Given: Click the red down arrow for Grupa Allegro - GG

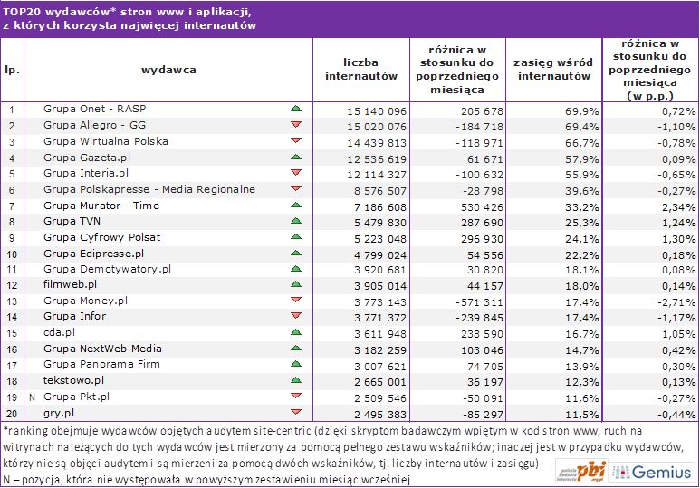Looking at the screenshot, I should [x=296, y=125].
